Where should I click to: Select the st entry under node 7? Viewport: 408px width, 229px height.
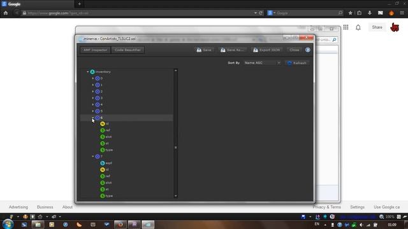coord(105,190)
